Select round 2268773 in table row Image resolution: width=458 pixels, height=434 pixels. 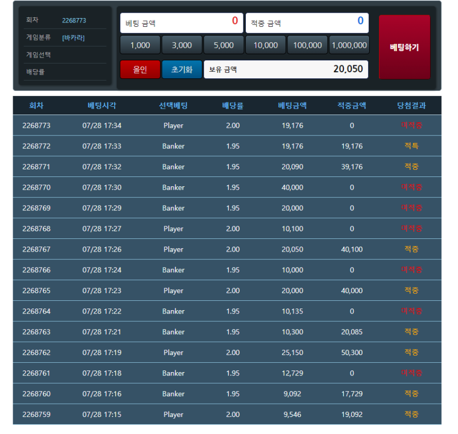click(x=37, y=125)
